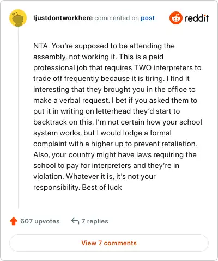Click the capitalized word "TWO" in the comment
The height and width of the screenshot is (261, 218).
click(x=143, y=67)
